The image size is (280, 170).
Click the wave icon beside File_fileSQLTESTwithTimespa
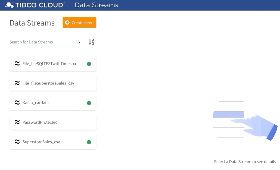point(17,64)
